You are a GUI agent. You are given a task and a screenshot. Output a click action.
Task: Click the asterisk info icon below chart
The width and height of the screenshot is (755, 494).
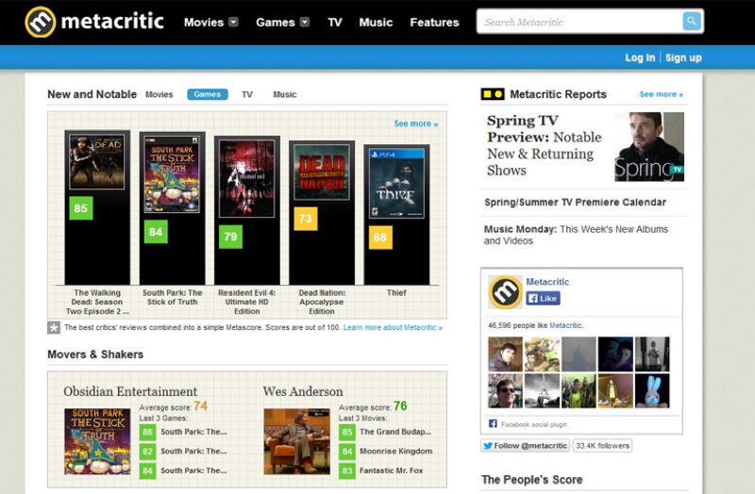pos(54,327)
